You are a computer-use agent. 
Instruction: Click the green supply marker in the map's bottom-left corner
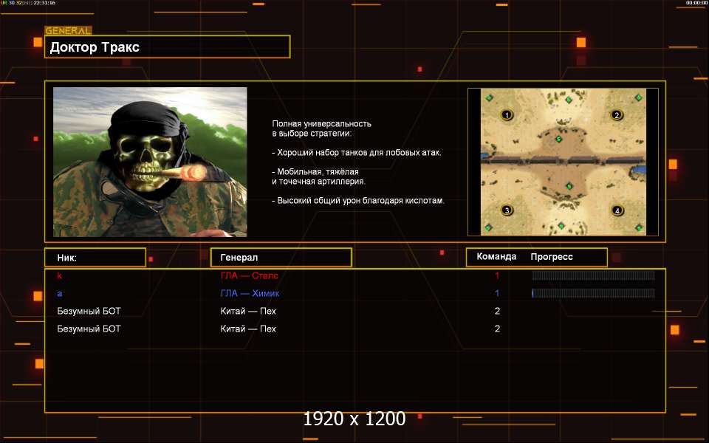click(488, 227)
